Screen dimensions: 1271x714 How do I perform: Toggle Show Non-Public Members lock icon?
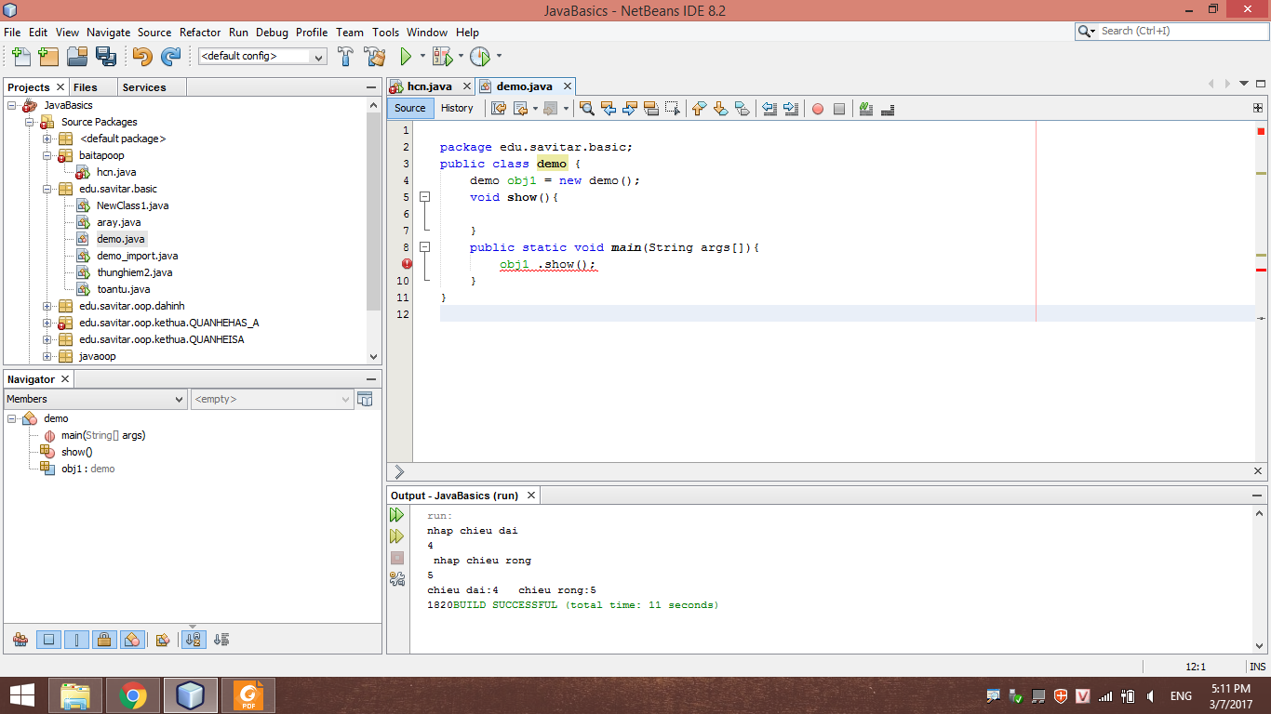(x=104, y=640)
